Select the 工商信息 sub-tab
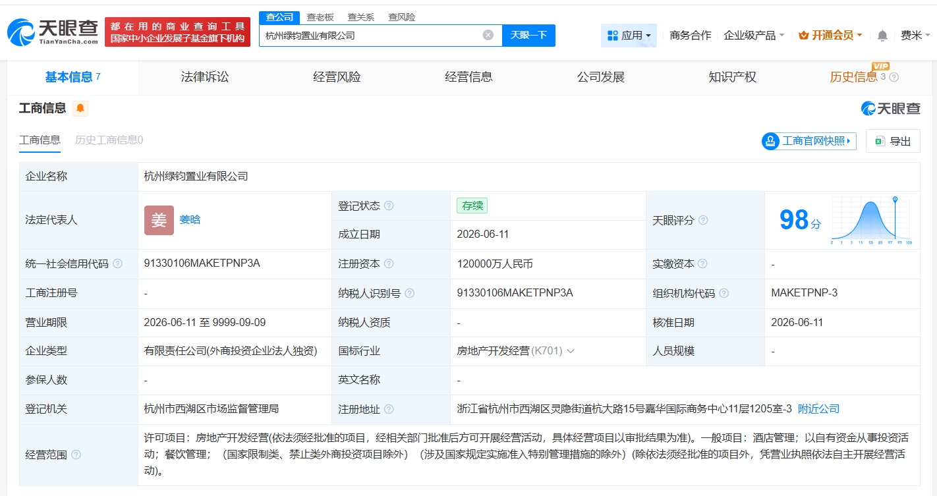The height and width of the screenshot is (496, 937). (40, 140)
